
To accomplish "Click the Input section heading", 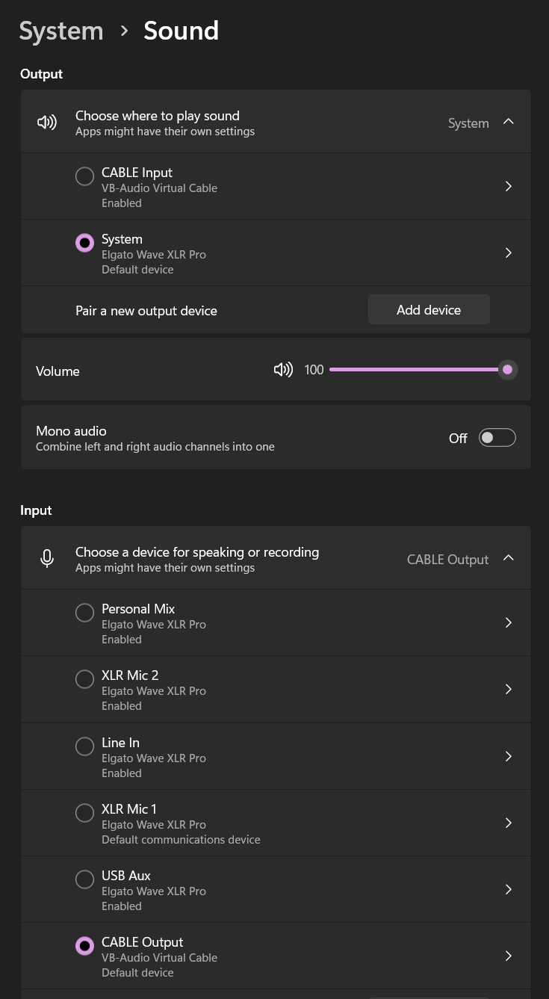I will pos(36,510).
